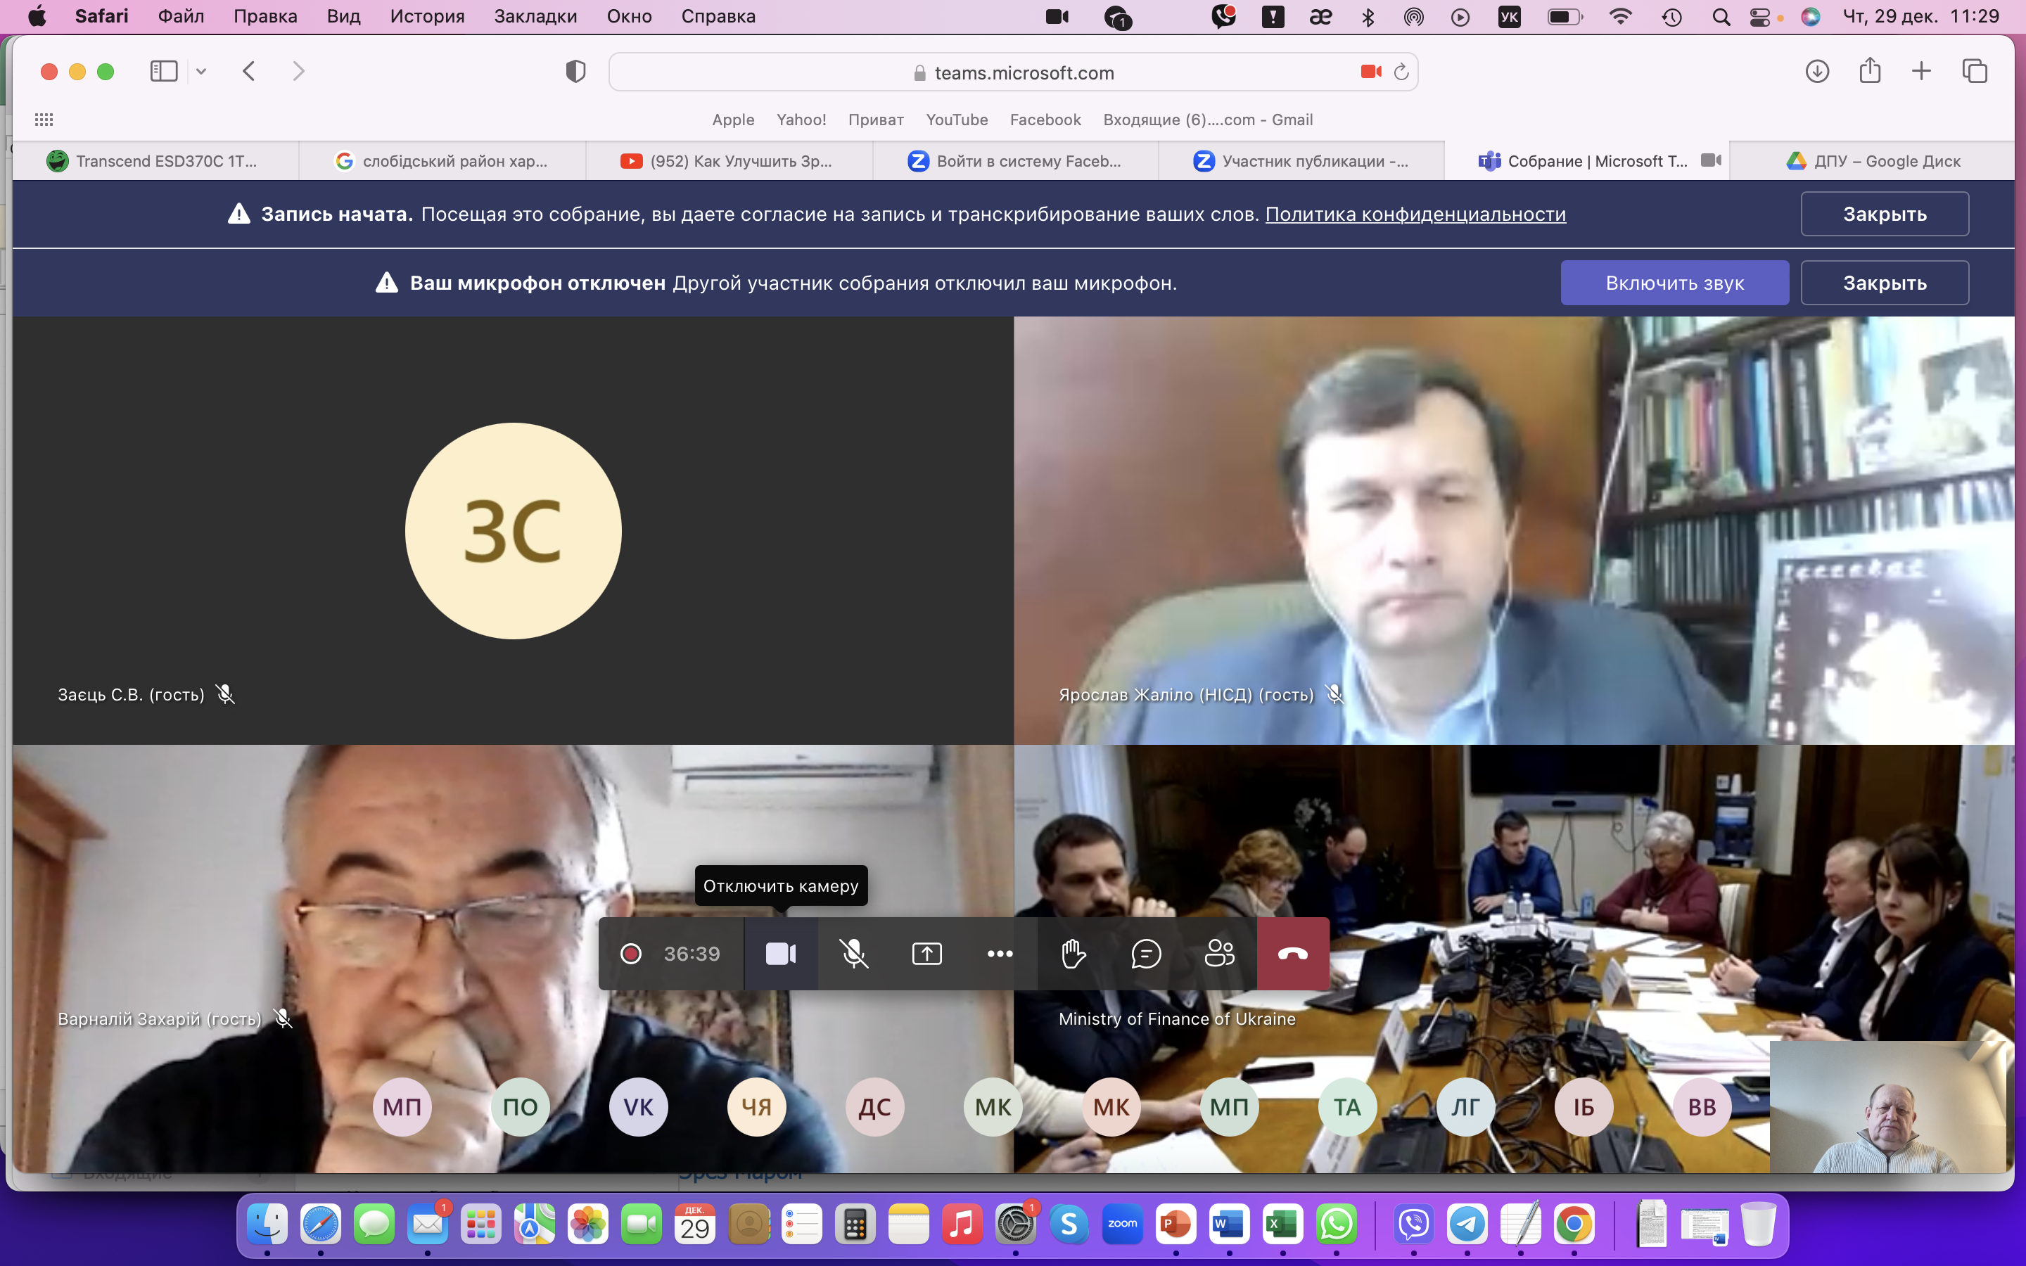Open the share screen tray

click(926, 954)
